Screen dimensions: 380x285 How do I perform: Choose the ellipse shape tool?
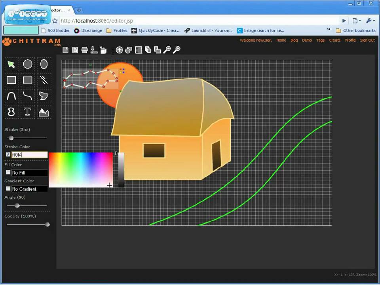pyautogui.click(x=44, y=64)
